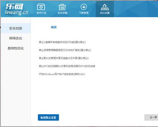Select the 禁止默认的管理共享及磁盘分区共享 item

click(x=64, y=58)
